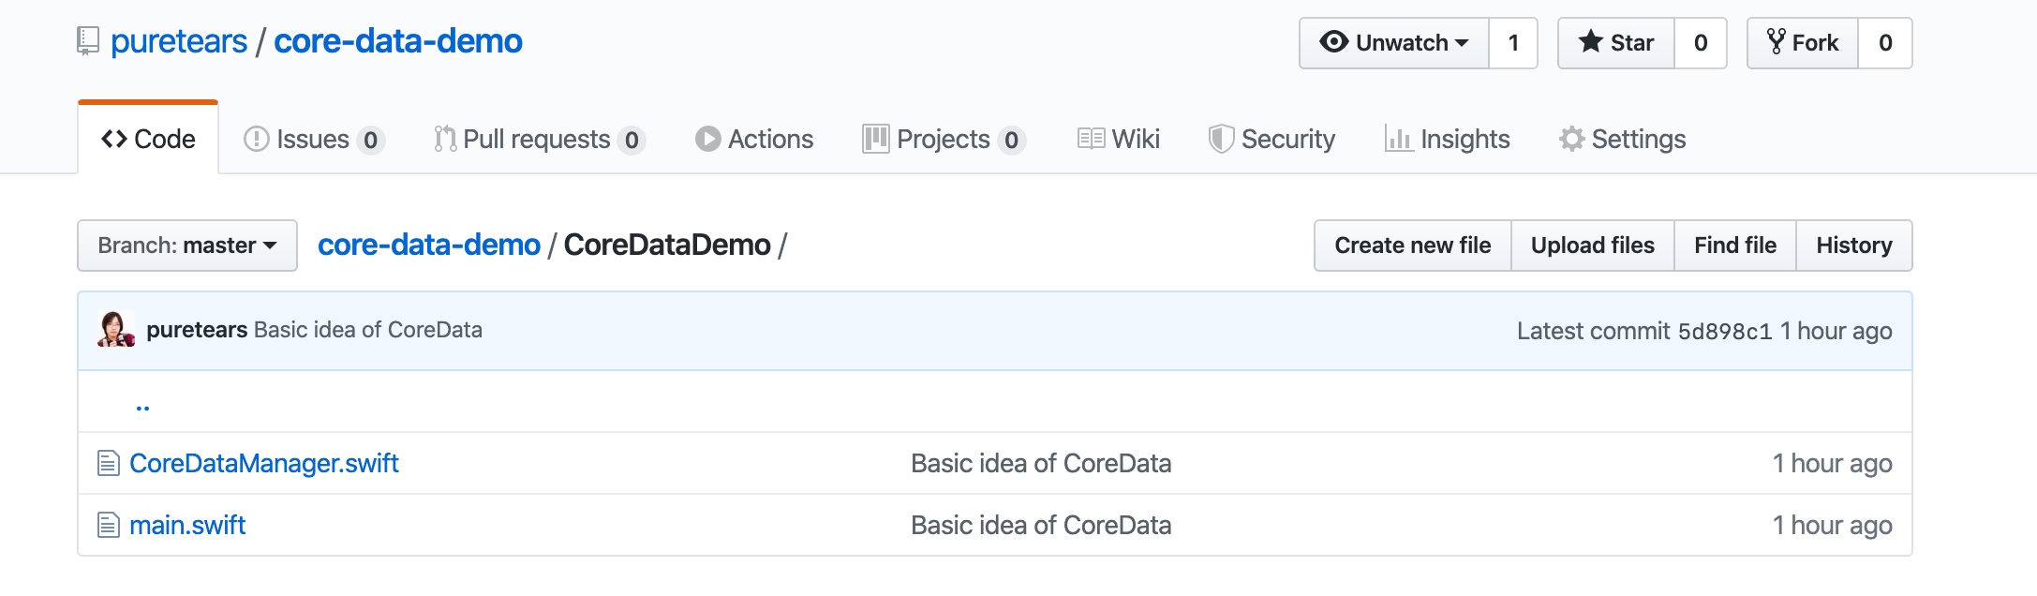The width and height of the screenshot is (2037, 596).
Task: Click the fork icon in the Fork button
Action: (1776, 41)
